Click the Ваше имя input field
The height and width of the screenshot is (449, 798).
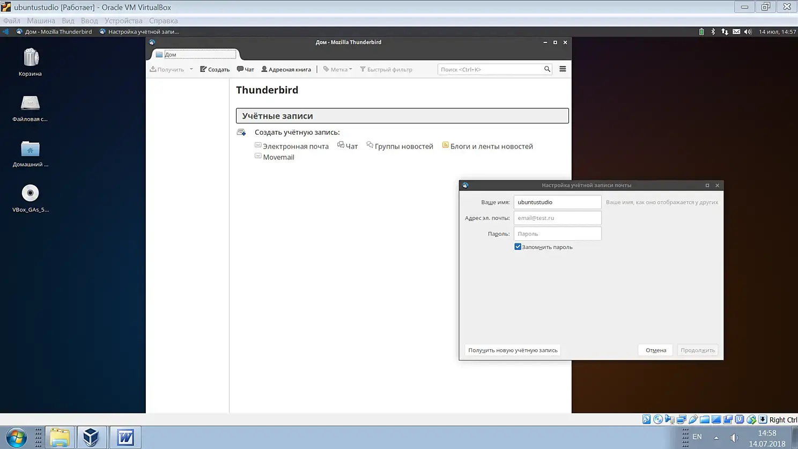(x=558, y=202)
